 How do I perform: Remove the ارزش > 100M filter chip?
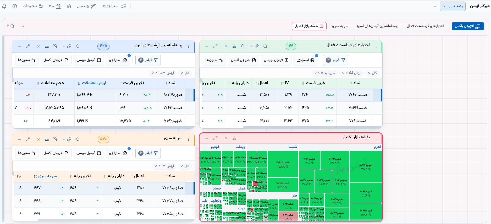[x=153, y=73]
